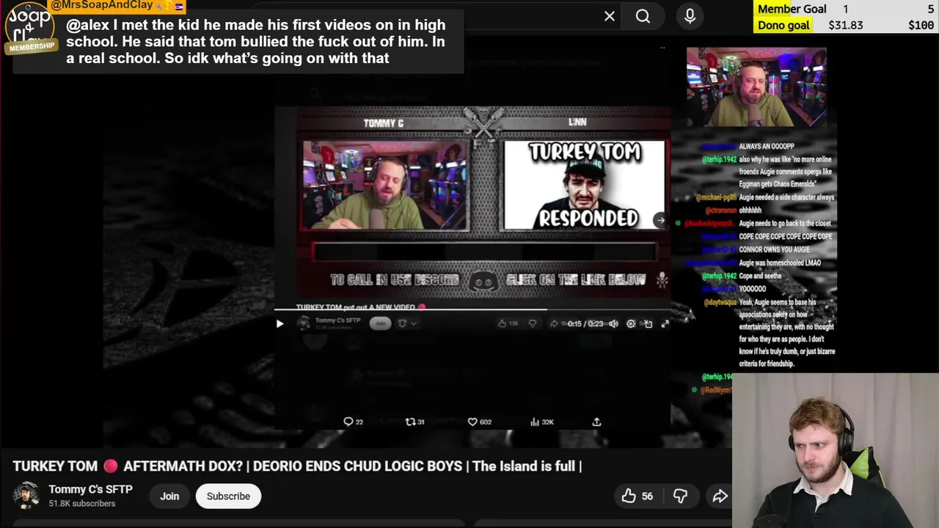
Task: Open Tommy C's SFTP channel name link
Action: 90,489
